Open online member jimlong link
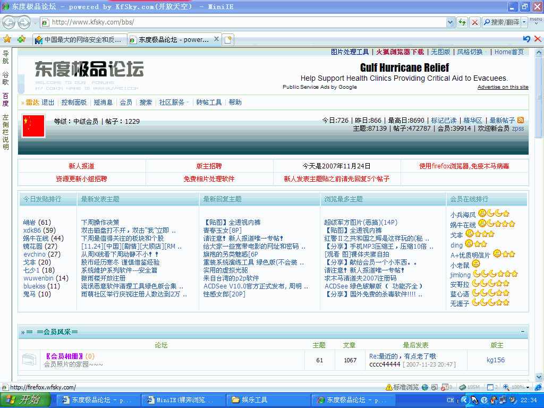 pos(461,275)
